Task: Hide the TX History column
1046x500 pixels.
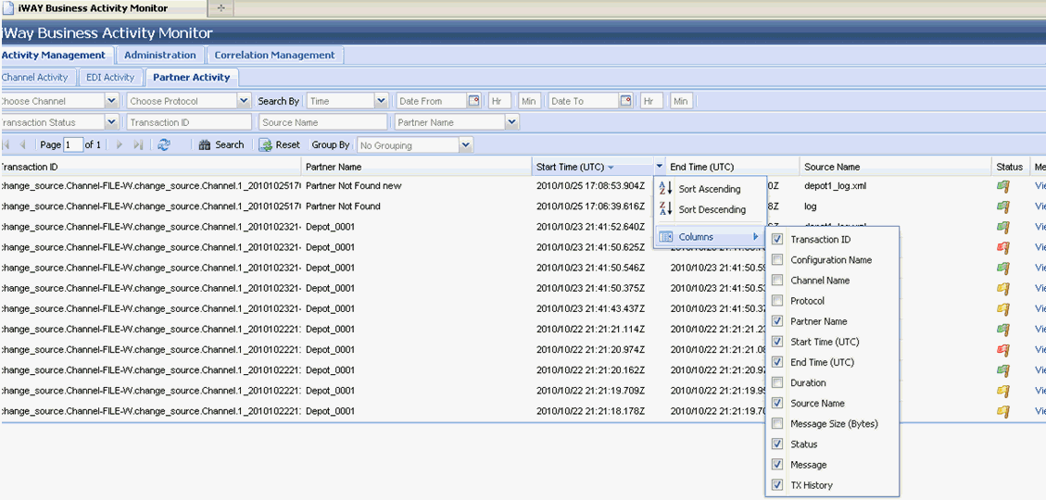Action: pos(777,485)
